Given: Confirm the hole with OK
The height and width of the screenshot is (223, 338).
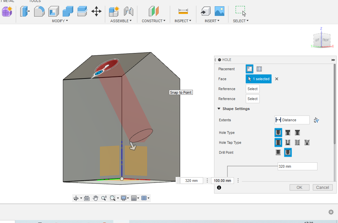Looking at the screenshot, I should point(300,188).
